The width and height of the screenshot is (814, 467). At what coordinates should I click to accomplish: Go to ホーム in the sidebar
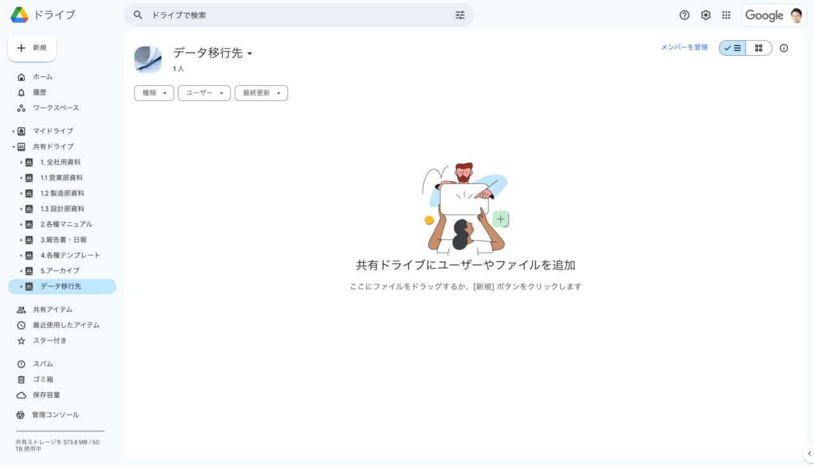click(x=43, y=77)
